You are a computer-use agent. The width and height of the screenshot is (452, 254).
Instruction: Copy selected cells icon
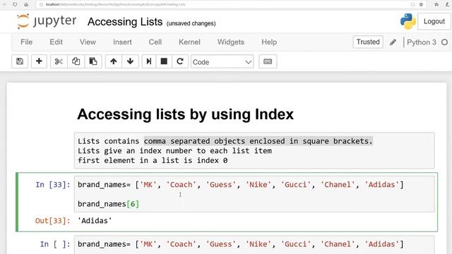point(76,61)
